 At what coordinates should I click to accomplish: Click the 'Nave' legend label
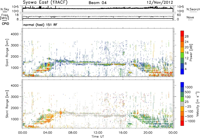click(190, 17)
